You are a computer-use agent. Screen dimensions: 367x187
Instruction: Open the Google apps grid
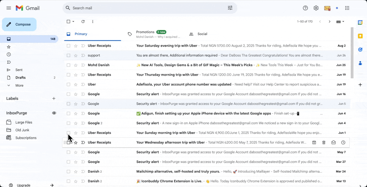click(x=347, y=8)
